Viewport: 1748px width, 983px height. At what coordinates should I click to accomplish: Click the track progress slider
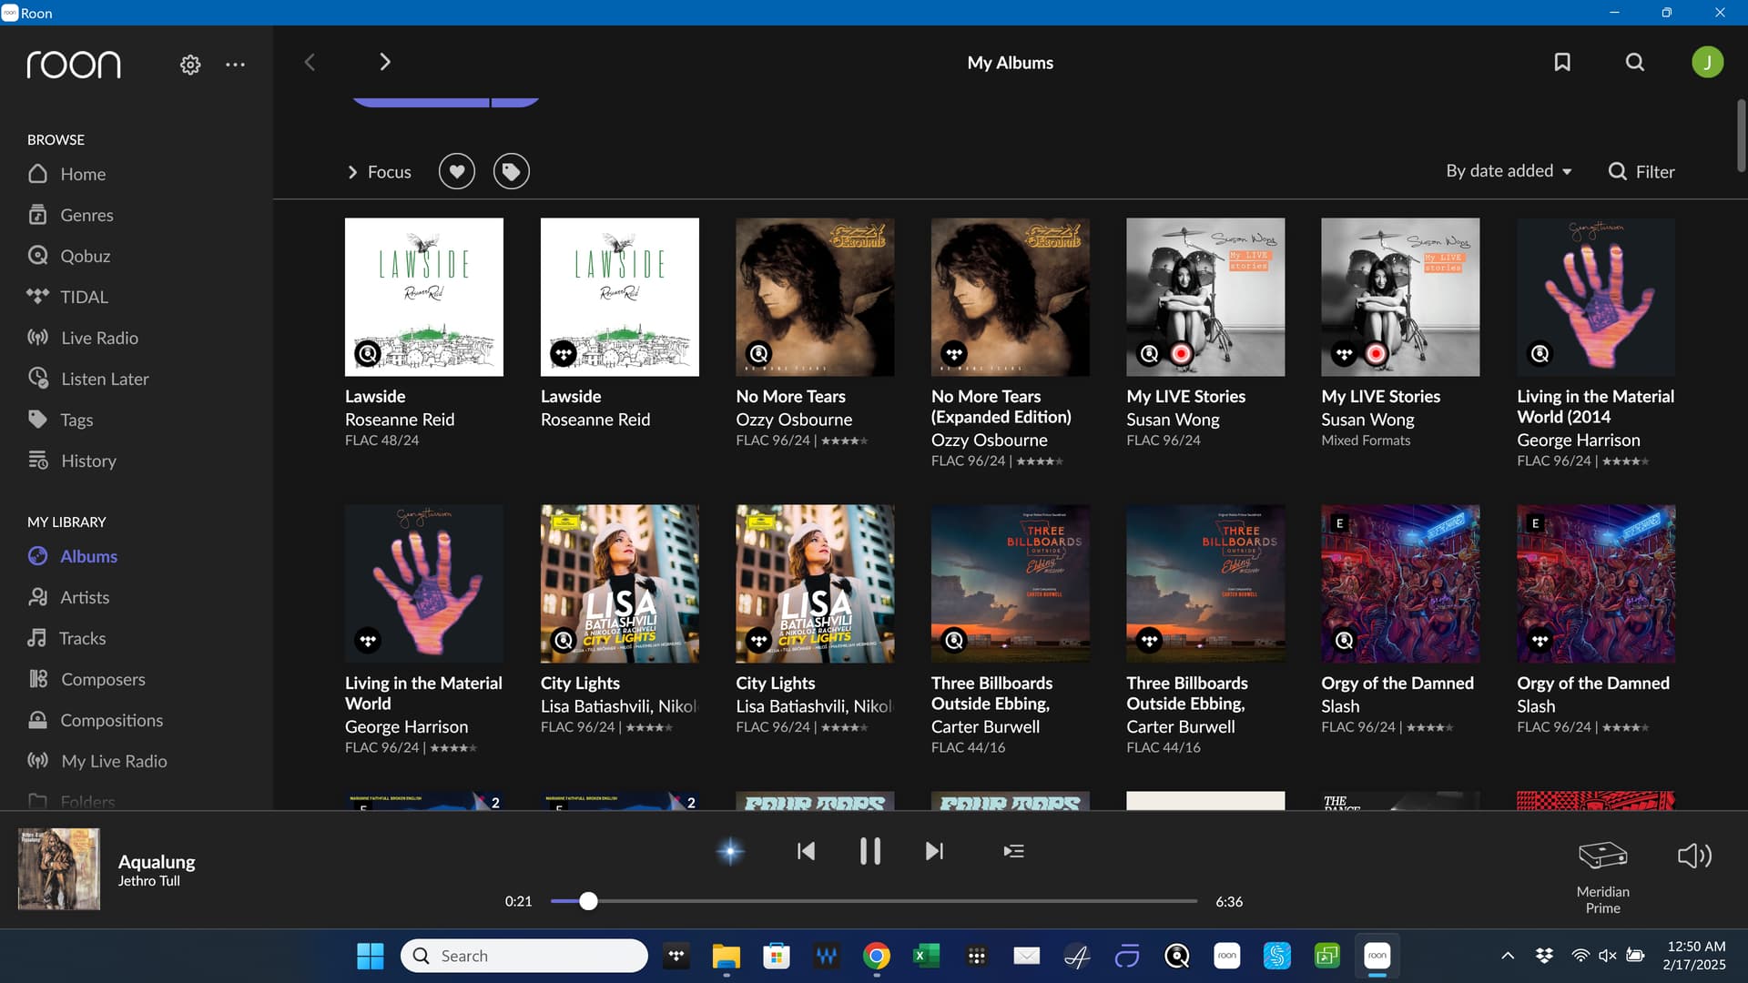[874, 901]
